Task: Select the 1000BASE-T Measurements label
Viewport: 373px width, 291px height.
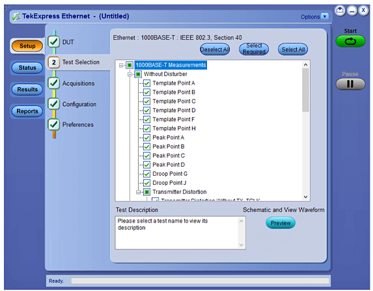Action: (x=171, y=65)
